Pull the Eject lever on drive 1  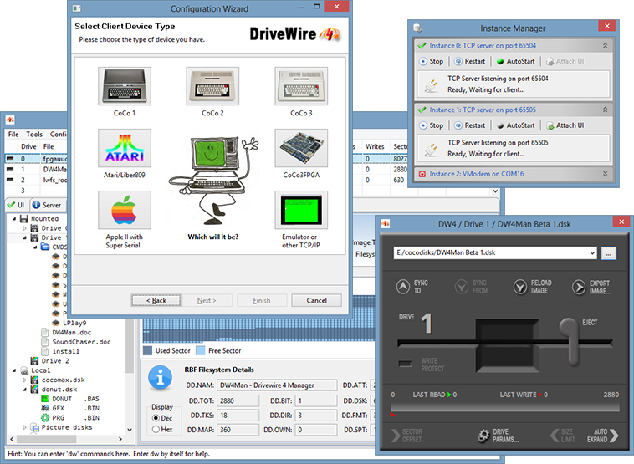pyautogui.click(x=570, y=340)
